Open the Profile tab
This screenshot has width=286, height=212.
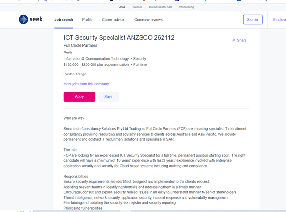click(x=87, y=20)
